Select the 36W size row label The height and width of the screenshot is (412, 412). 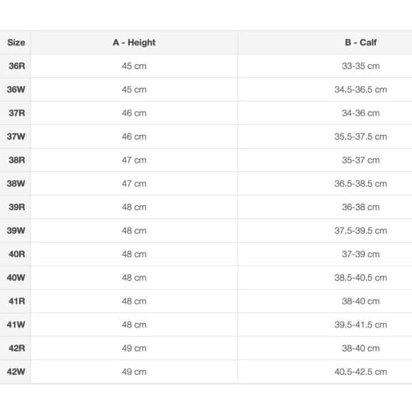[x=16, y=90]
